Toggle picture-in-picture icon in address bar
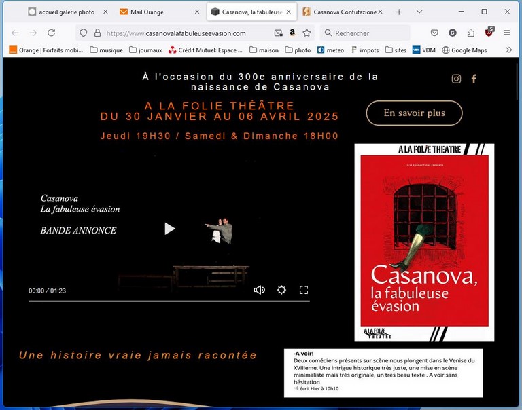 tap(278, 33)
